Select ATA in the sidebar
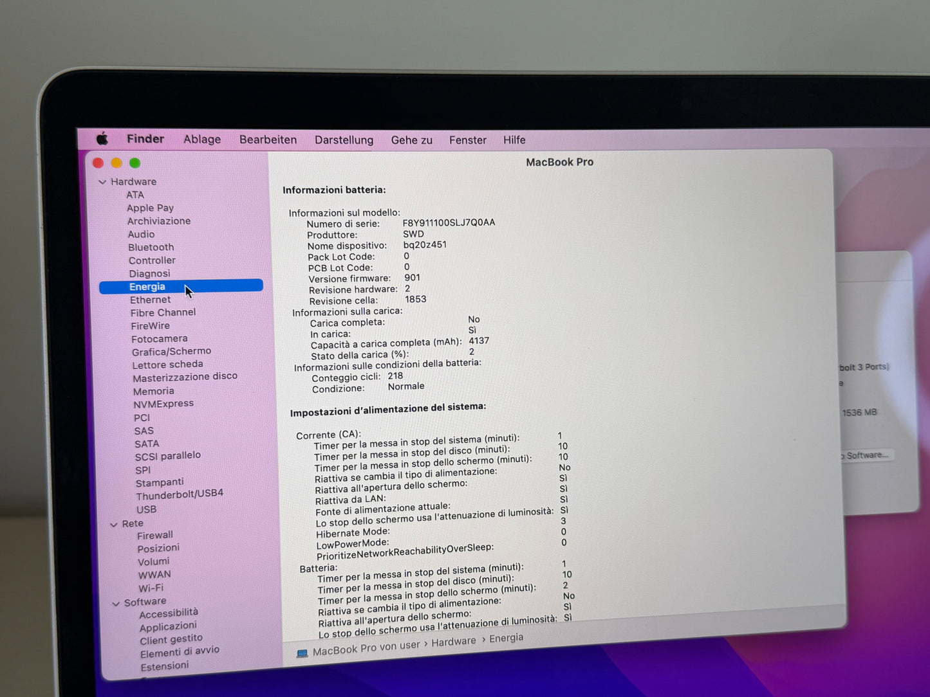Viewport: 930px width, 697px height. coord(135,195)
